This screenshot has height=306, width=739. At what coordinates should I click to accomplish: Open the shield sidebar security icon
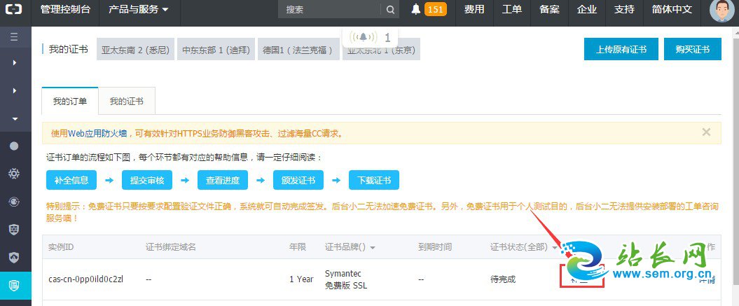(14, 258)
